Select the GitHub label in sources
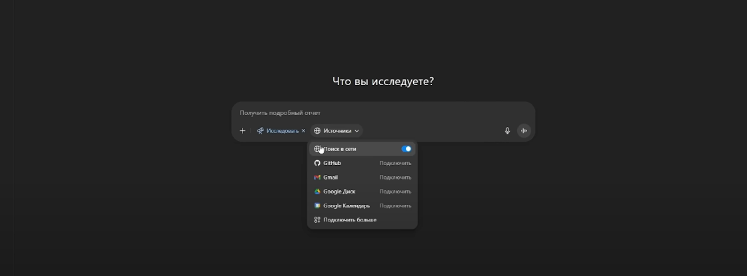The height and width of the screenshot is (276, 747). coord(332,163)
